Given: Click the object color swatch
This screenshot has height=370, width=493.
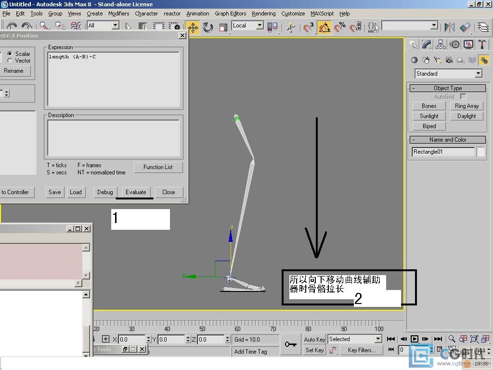Looking at the screenshot, I should tap(481, 152).
